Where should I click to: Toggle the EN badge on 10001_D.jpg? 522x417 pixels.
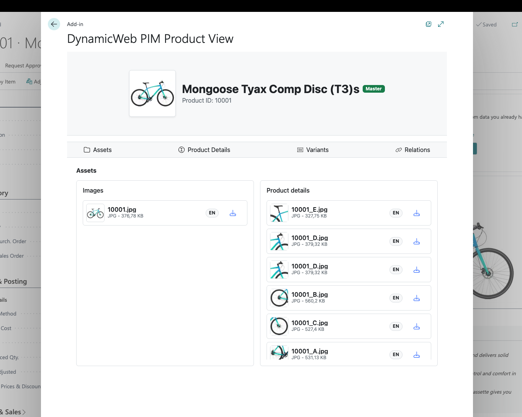coord(396,241)
